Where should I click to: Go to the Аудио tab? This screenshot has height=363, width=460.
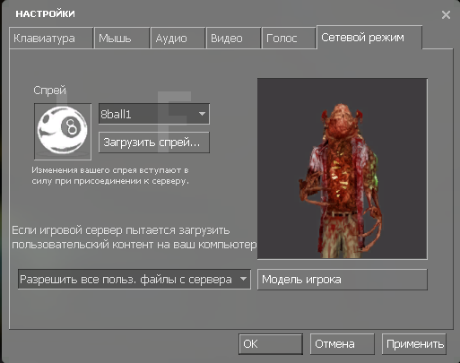click(x=178, y=38)
